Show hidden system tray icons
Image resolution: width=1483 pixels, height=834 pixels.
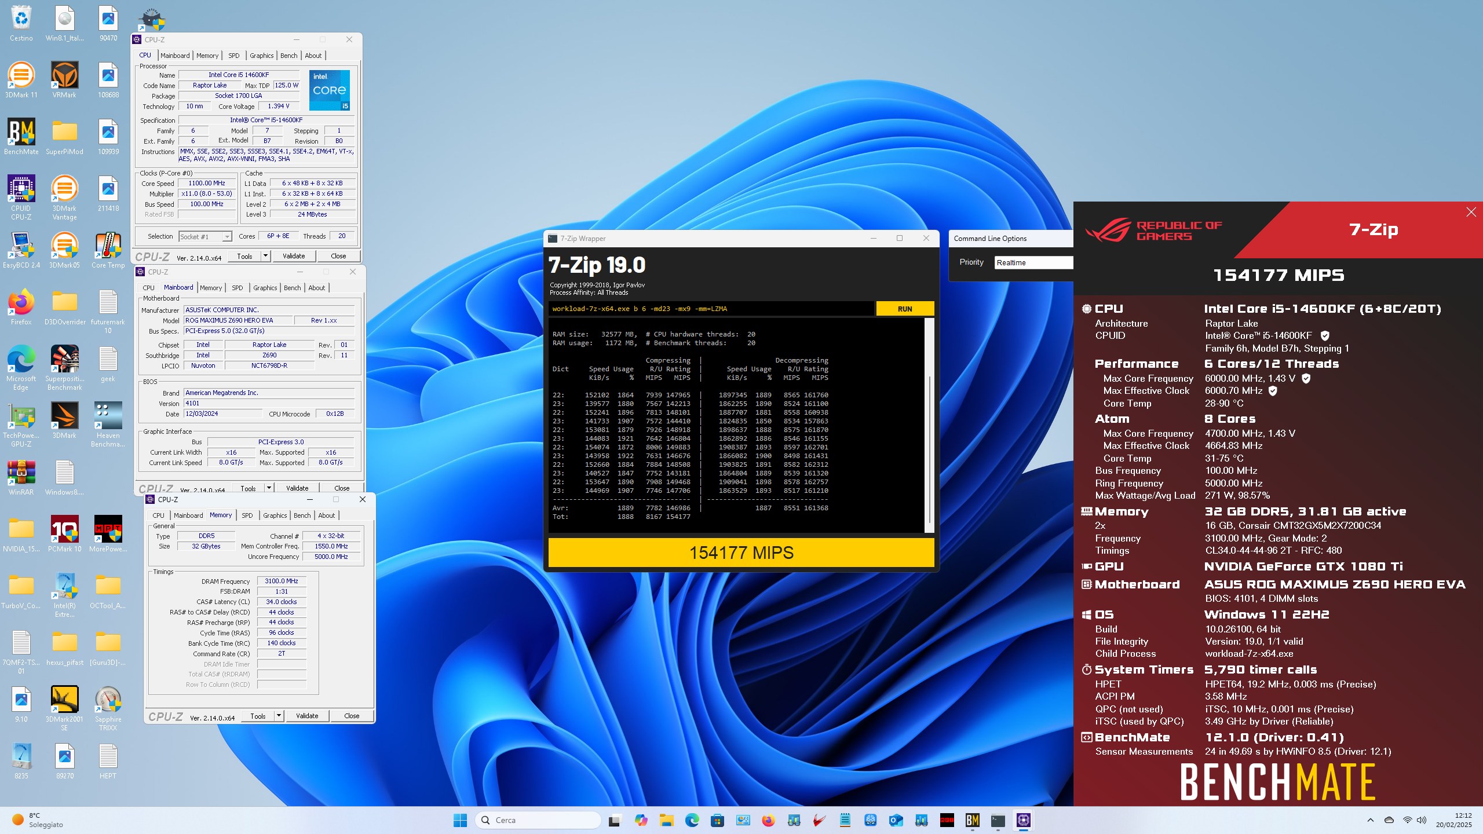click(x=1370, y=820)
